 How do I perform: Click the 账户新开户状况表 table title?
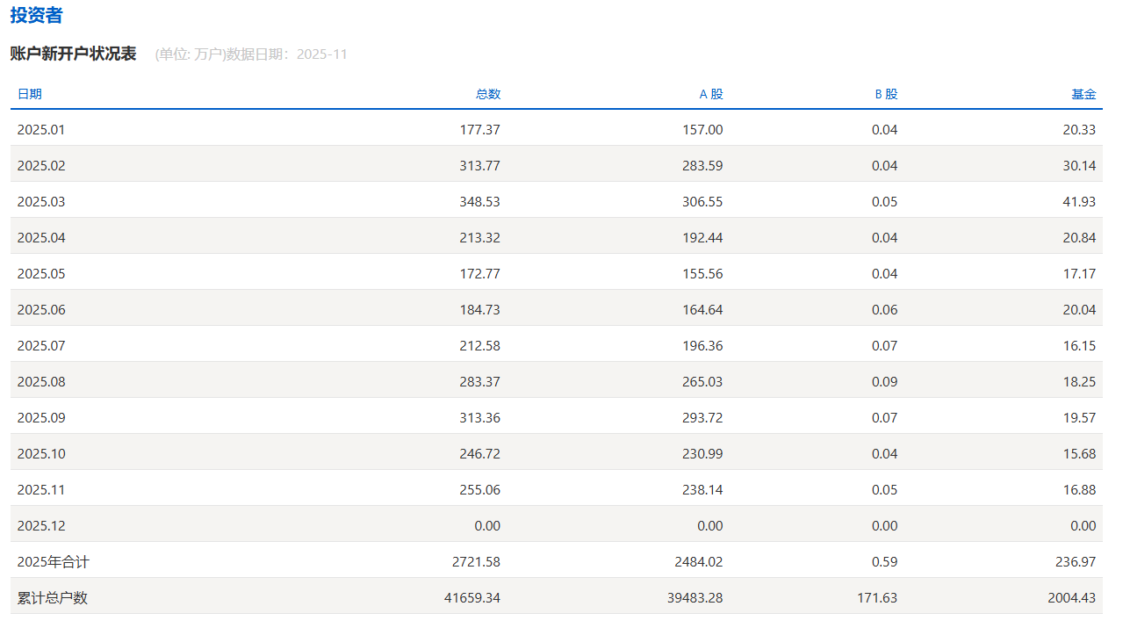coord(74,54)
